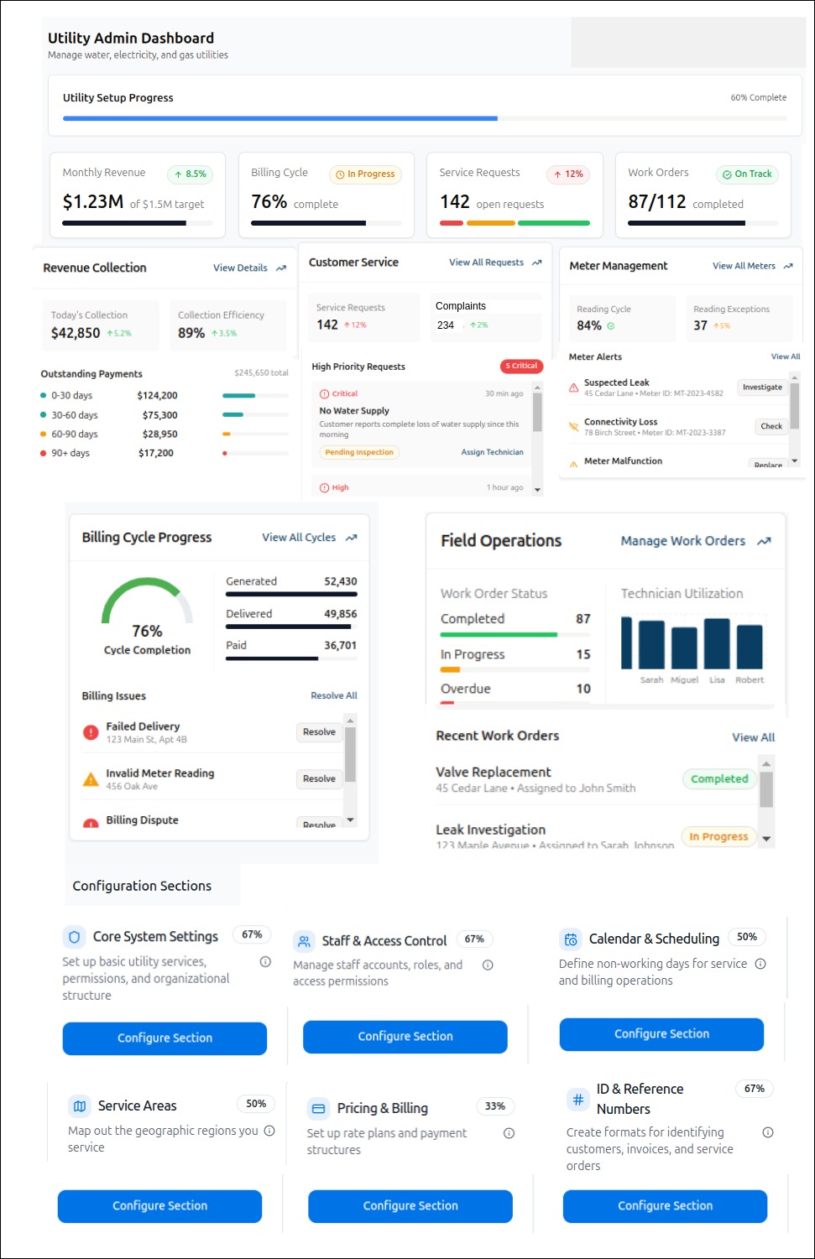Select Assign Technician on No Water Supply request
Screen dimensions: 815x1259
(x=492, y=452)
